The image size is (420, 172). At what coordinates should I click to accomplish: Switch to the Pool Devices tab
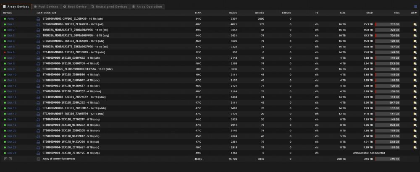[x=46, y=7]
